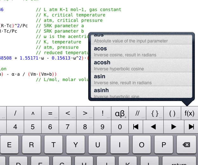Click the gas constant comment line
198x165 pixels.
(x=79, y=10)
